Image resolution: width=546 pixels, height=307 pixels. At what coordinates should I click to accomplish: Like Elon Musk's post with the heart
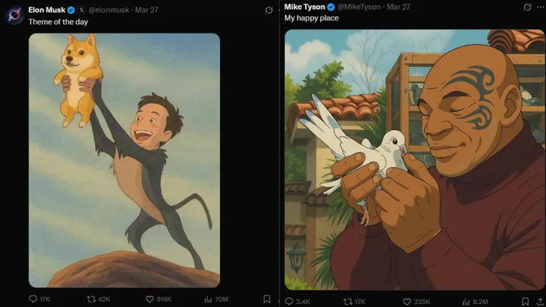pyautogui.click(x=150, y=300)
